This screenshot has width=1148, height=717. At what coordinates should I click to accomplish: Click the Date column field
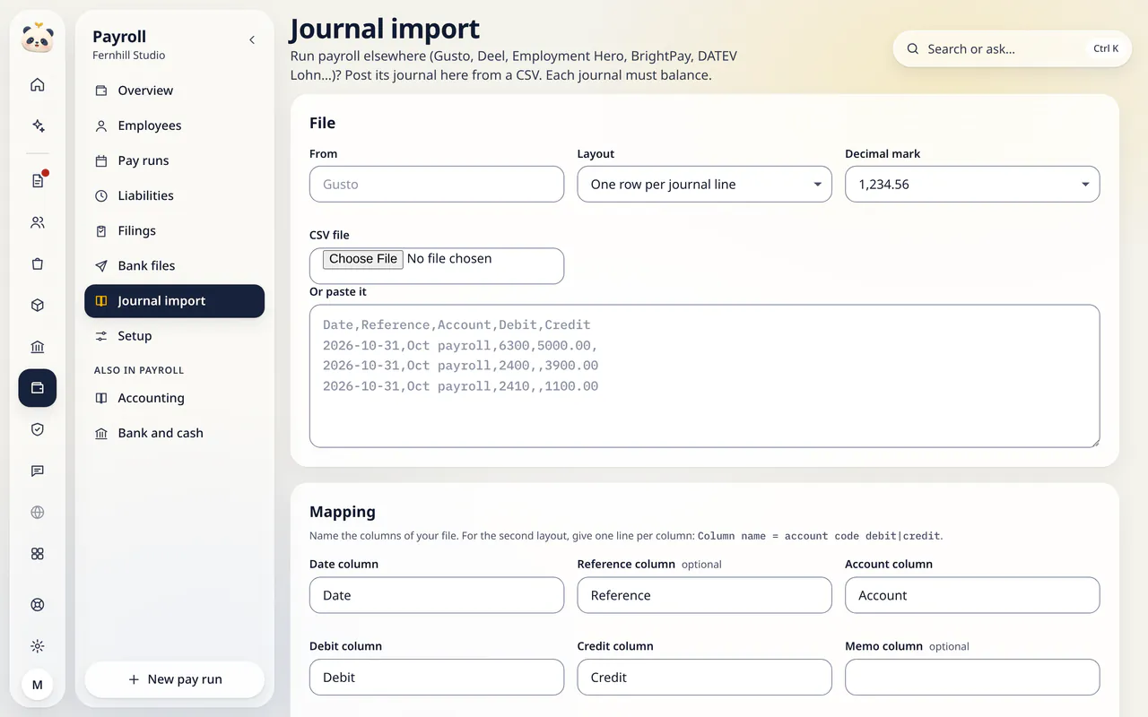pyautogui.click(x=437, y=595)
